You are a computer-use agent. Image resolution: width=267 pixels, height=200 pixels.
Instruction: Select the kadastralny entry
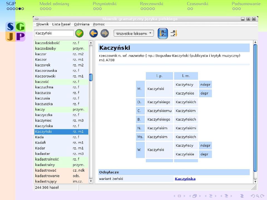click(x=61, y=165)
